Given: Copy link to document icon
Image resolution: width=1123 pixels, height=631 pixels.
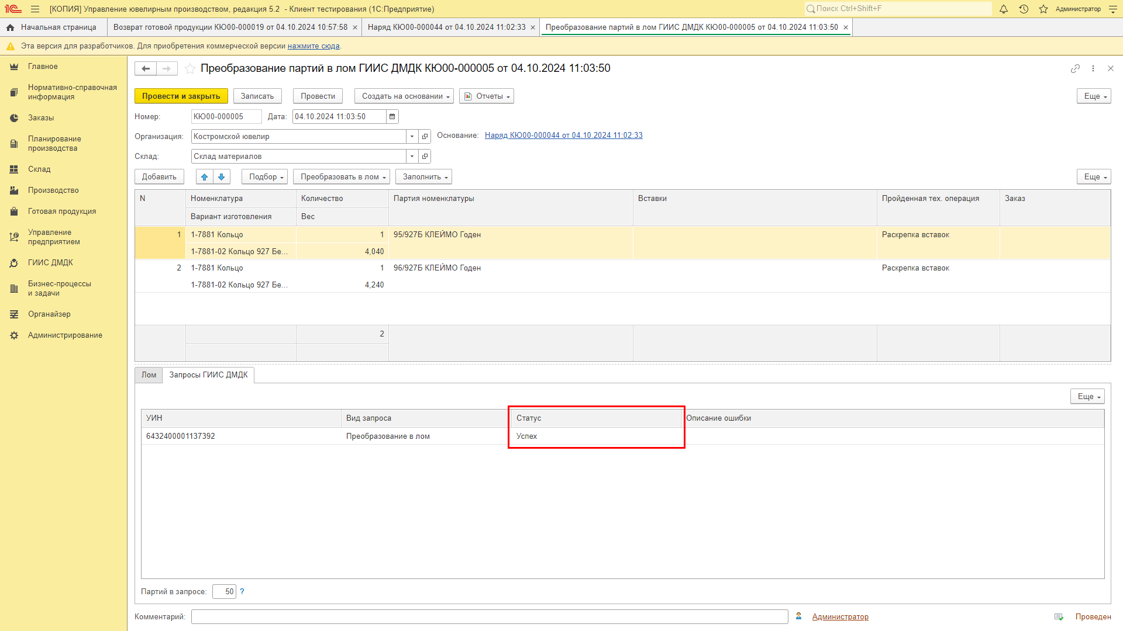Looking at the screenshot, I should click(1075, 68).
